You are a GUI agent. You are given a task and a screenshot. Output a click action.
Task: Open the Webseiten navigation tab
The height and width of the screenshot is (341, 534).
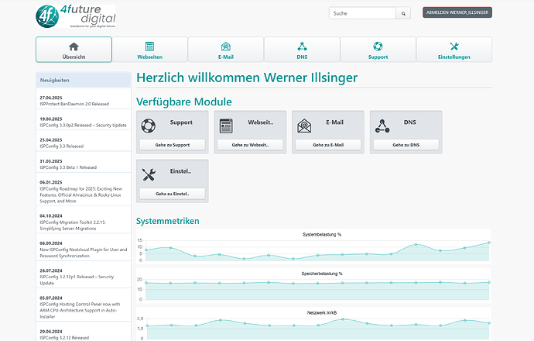149,50
